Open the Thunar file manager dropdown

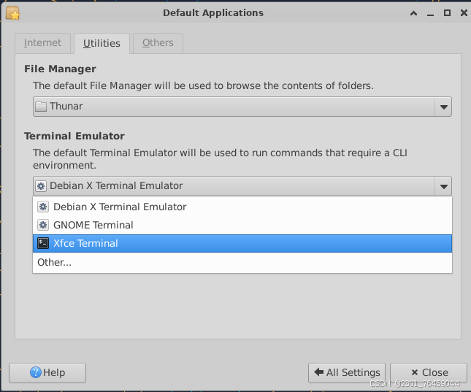pyautogui.click(x=242, y=107)
